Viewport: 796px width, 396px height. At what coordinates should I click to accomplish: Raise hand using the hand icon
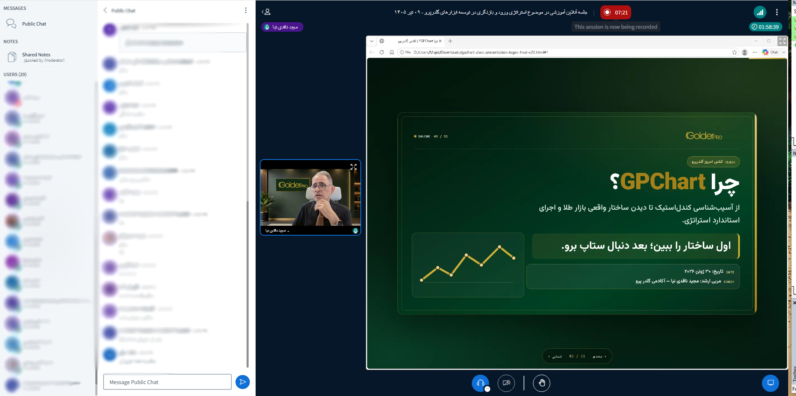coord(542,383)
